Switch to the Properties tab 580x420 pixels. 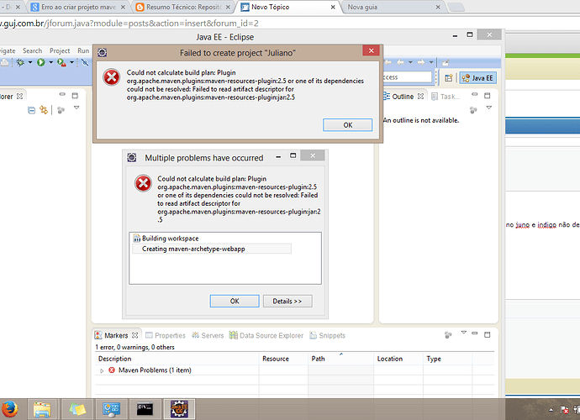[x=166, y=335]
